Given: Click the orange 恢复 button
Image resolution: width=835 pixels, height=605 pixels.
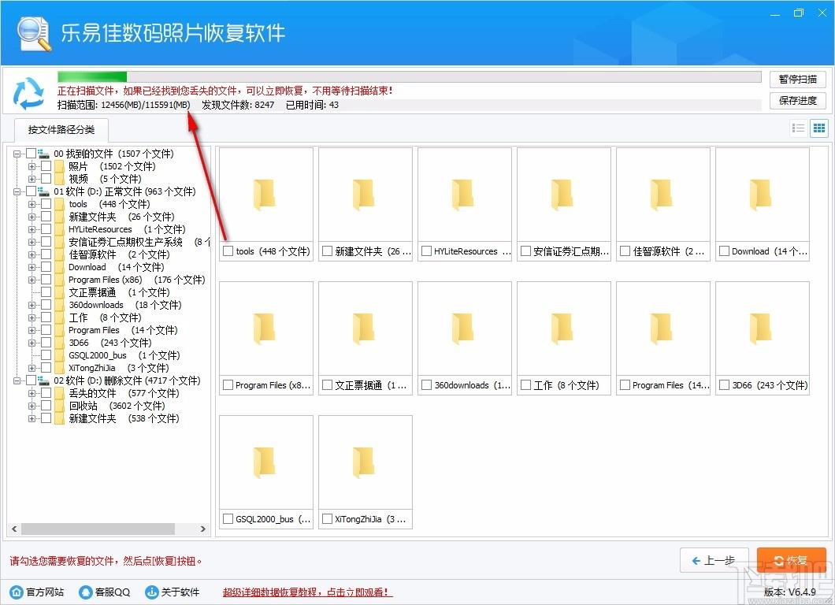Looking at the screenshot, I should 792,560.
